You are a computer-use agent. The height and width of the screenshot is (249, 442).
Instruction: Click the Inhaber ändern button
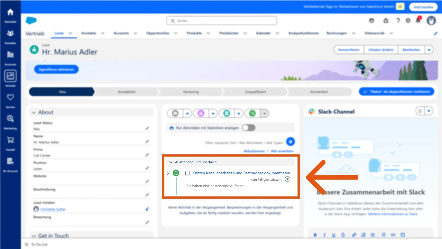click(x=381, y=50)
